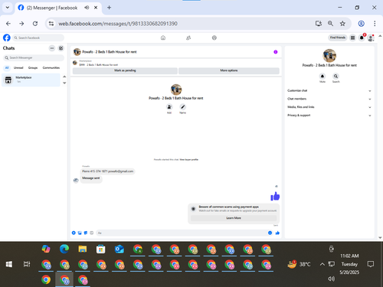Open the Facebook menu grid icon
Image resolution: width=383 pixels, height=287 pixels.
(x=352, y=38)
